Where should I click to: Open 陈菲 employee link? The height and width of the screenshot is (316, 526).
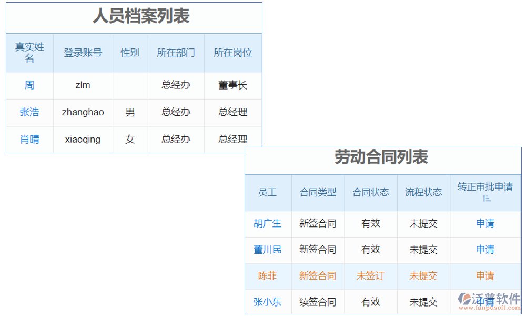click(x=268, y=275)
